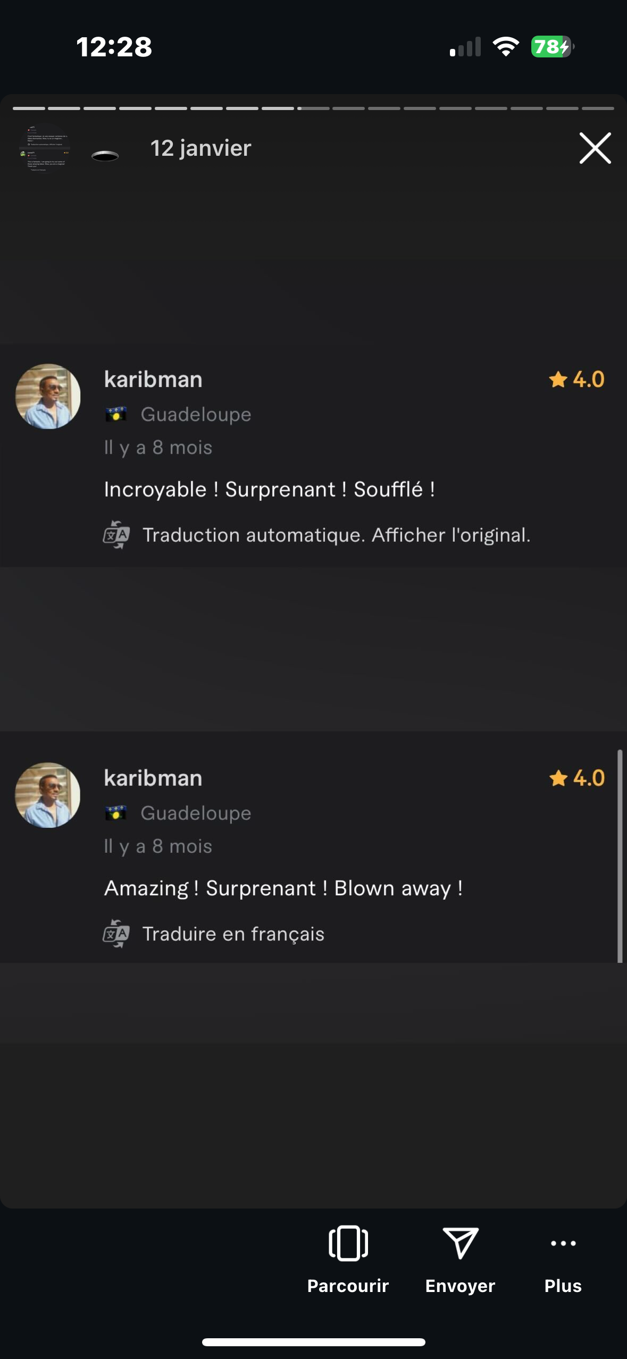Screen dimensions: 627x1359
Task: Tap the 4.0 star rating of second review
Action: point(577,778)
